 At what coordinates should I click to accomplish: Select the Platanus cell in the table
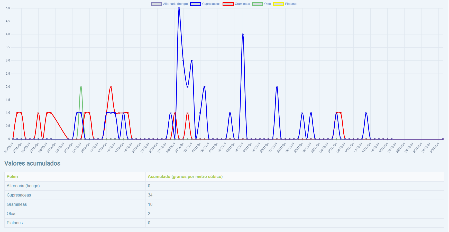coord(15,223)
